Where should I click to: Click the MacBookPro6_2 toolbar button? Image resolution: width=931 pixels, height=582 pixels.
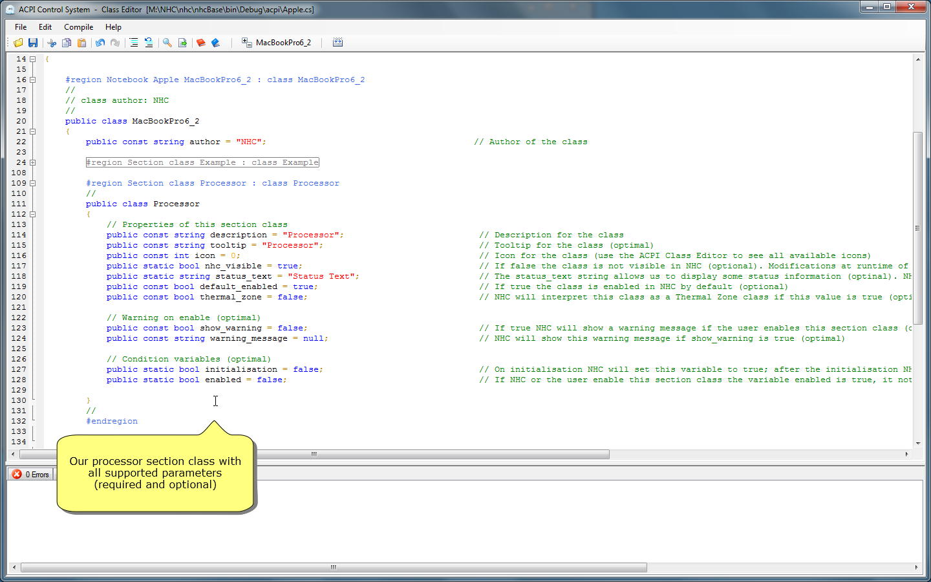coord(277,43)
